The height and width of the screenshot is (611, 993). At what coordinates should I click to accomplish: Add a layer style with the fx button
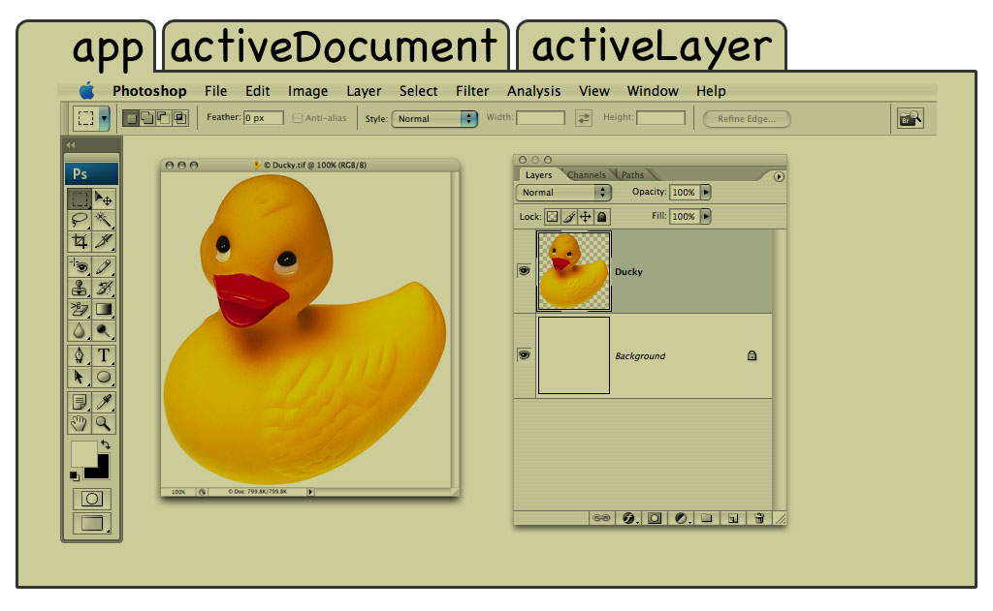click(628, 518)
